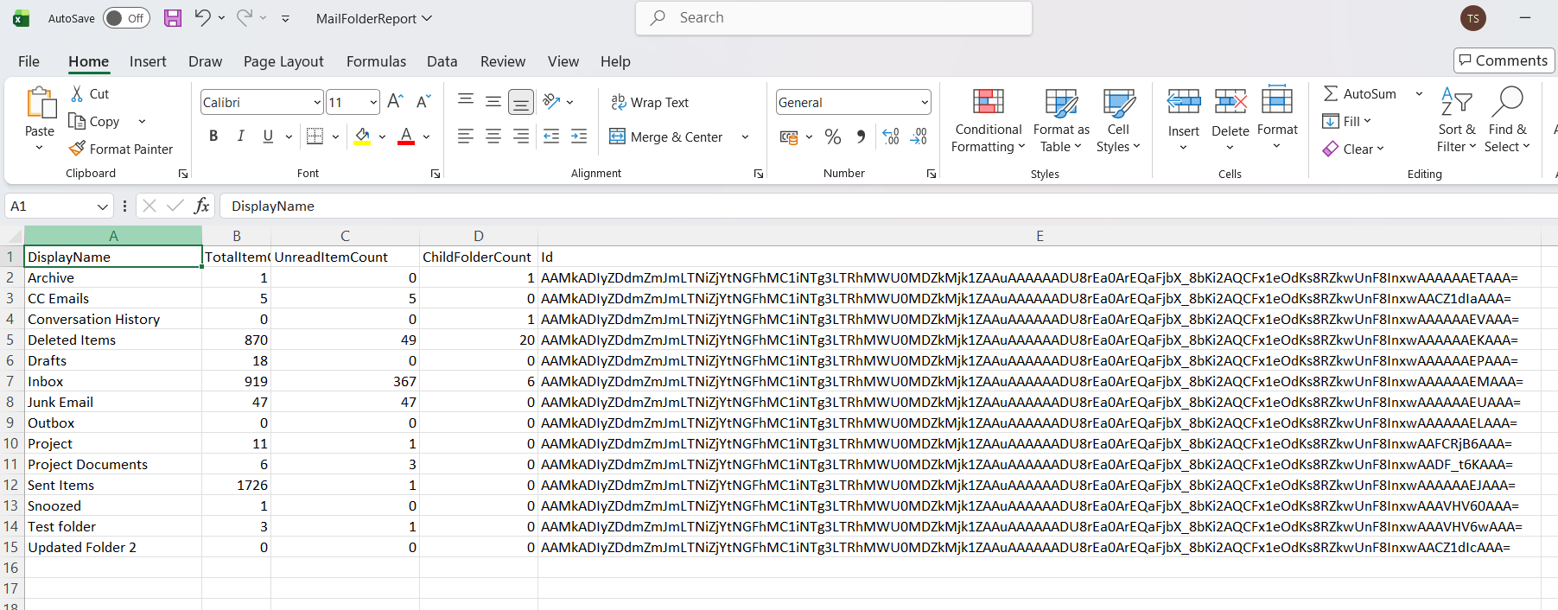Image resolution: width=1558 pixels, height=610 pixels.
Task: Decrease indent of cell contents
Action: (551, 137)
